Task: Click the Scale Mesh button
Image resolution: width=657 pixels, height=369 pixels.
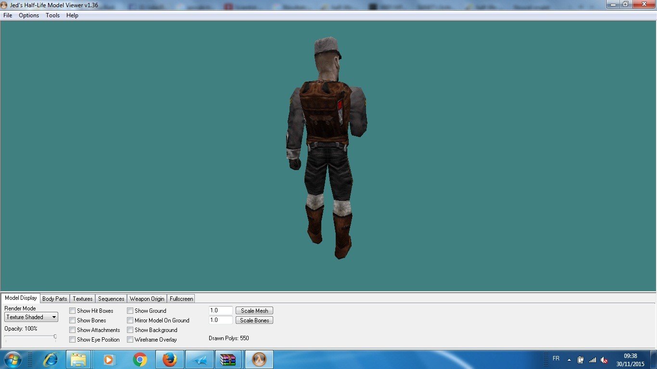Action: 254,311
